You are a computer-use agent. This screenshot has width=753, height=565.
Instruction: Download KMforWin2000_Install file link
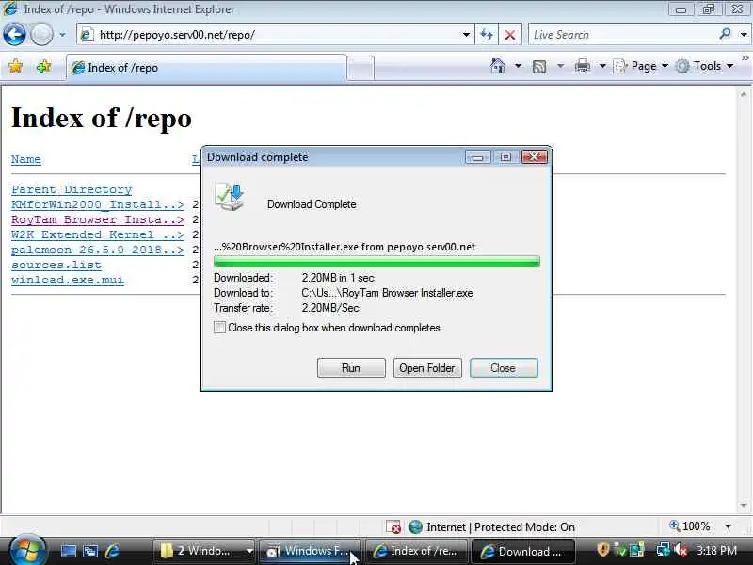[98, 204]
